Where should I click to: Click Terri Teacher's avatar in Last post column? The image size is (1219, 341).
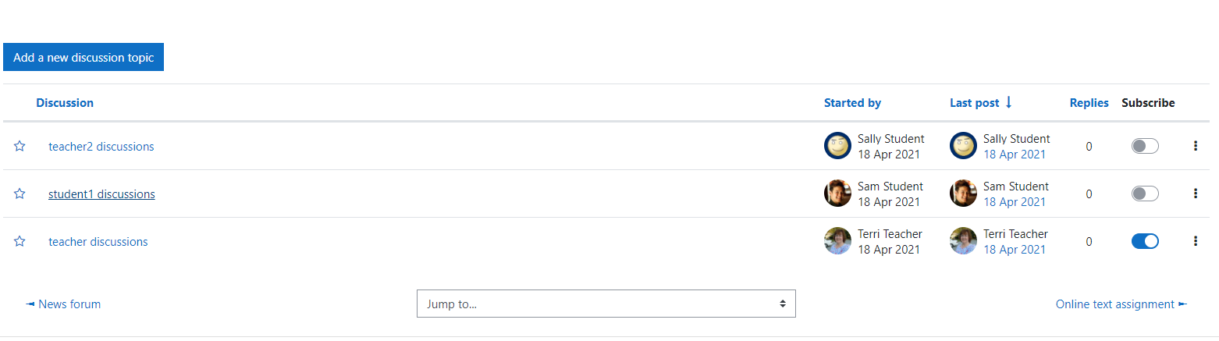tap(963, 241)
